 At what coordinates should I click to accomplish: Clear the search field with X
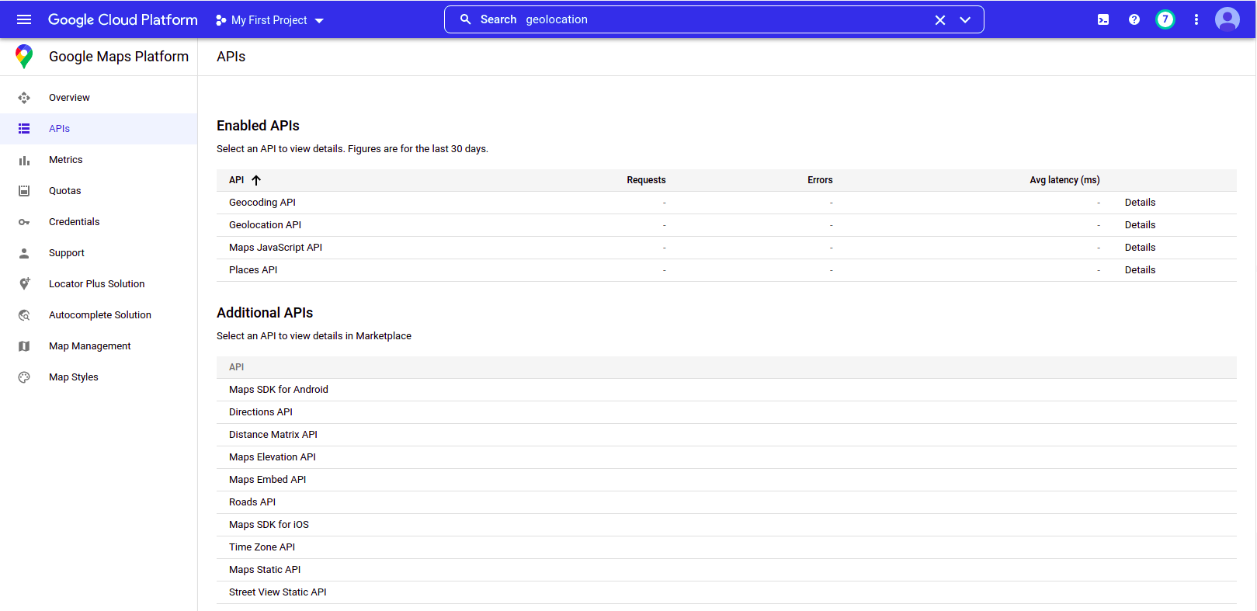[940, 19]
